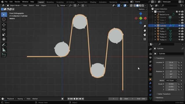Toggle camera view icon

pyautogui.click(x=145, y=35)
